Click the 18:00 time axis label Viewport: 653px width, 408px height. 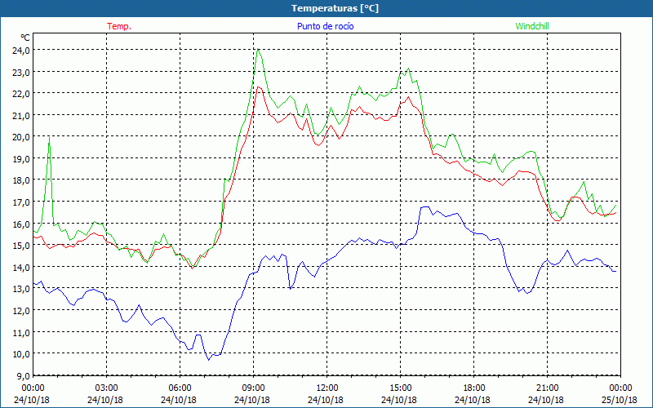click(x=474, y=388)
